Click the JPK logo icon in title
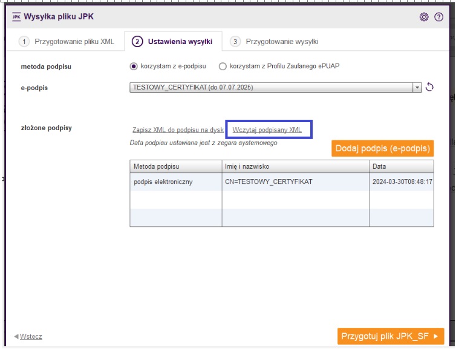This screenshot has height=352, width=456. tap(16, 17)
